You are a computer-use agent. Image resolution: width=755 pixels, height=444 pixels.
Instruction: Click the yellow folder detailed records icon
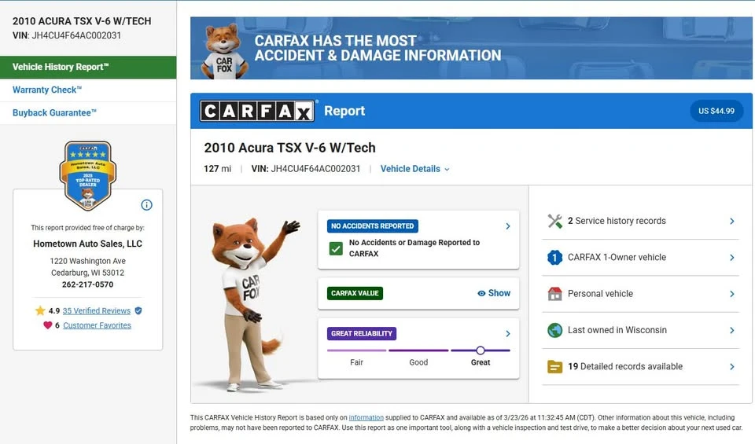click(x=554, y=366)
